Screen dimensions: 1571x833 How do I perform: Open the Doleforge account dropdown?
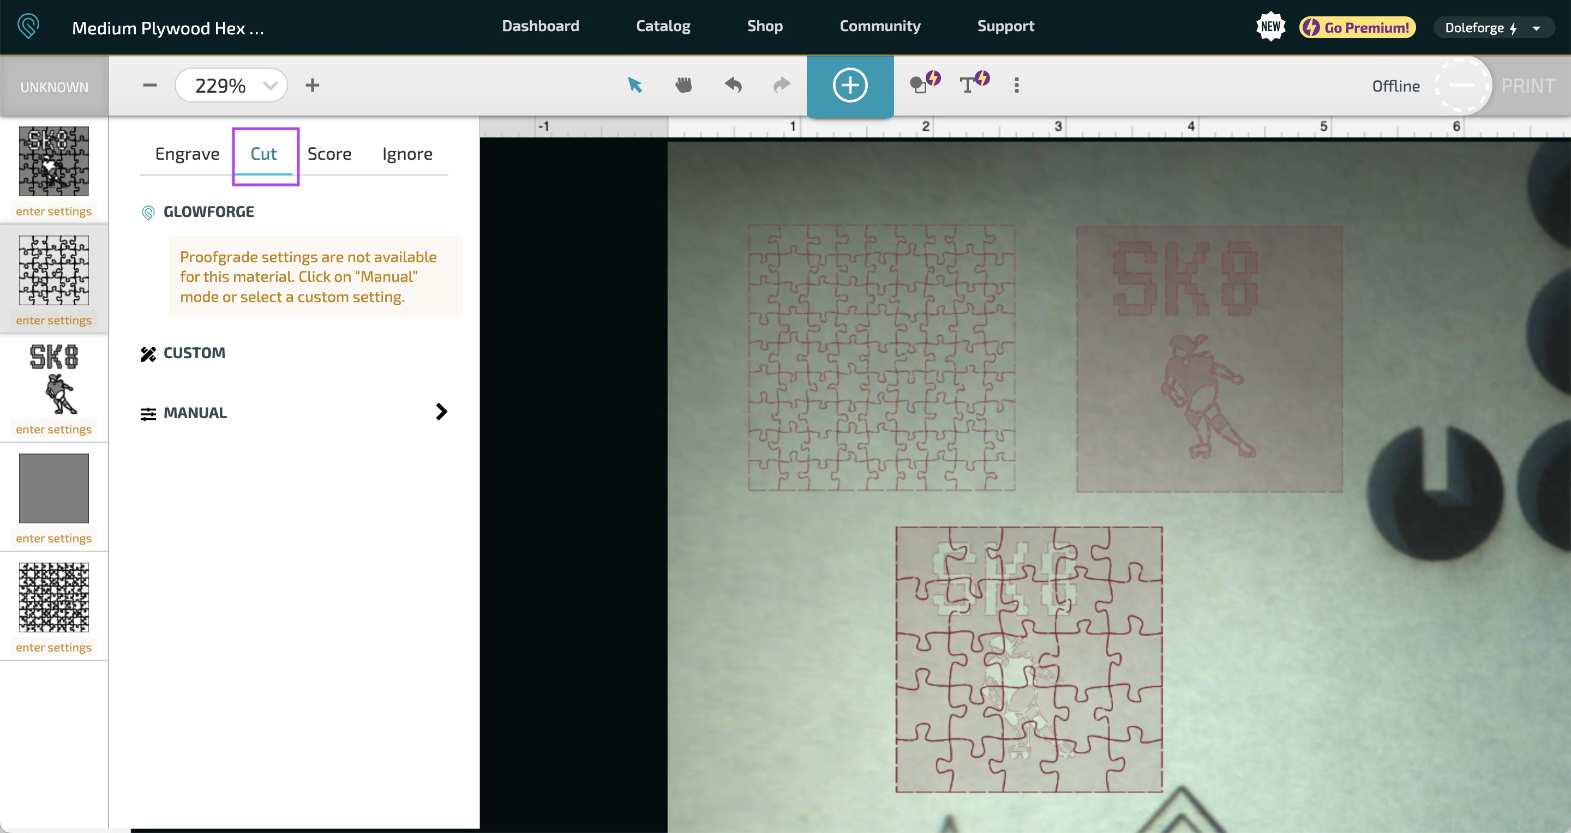(1492, 27)
